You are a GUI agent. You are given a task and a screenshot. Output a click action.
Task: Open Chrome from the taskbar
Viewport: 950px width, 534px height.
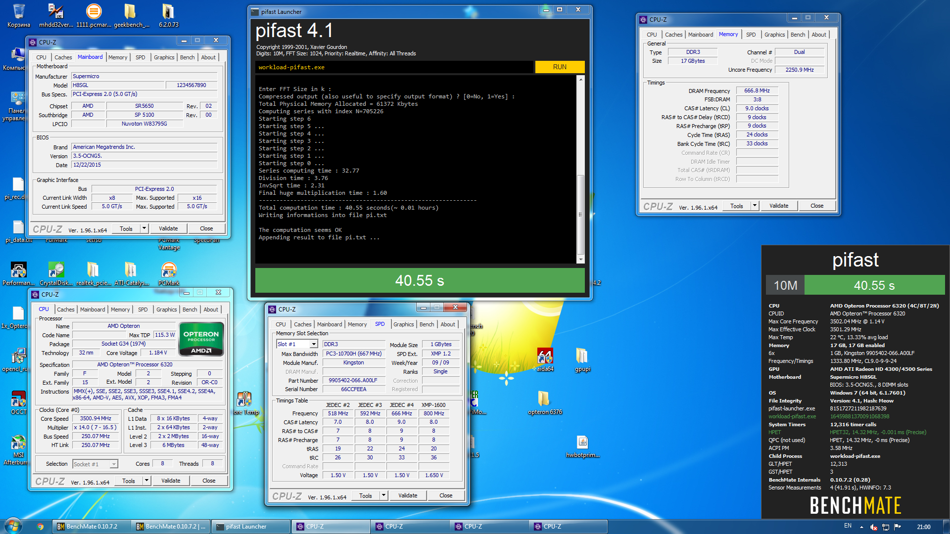tap(40, 527)
